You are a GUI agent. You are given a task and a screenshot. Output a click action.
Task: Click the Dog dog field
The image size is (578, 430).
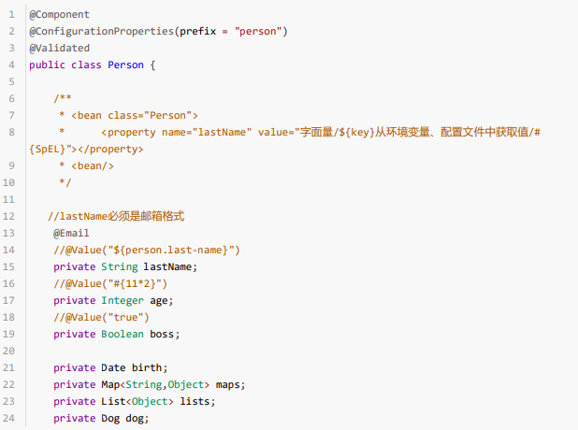point(101,418)
